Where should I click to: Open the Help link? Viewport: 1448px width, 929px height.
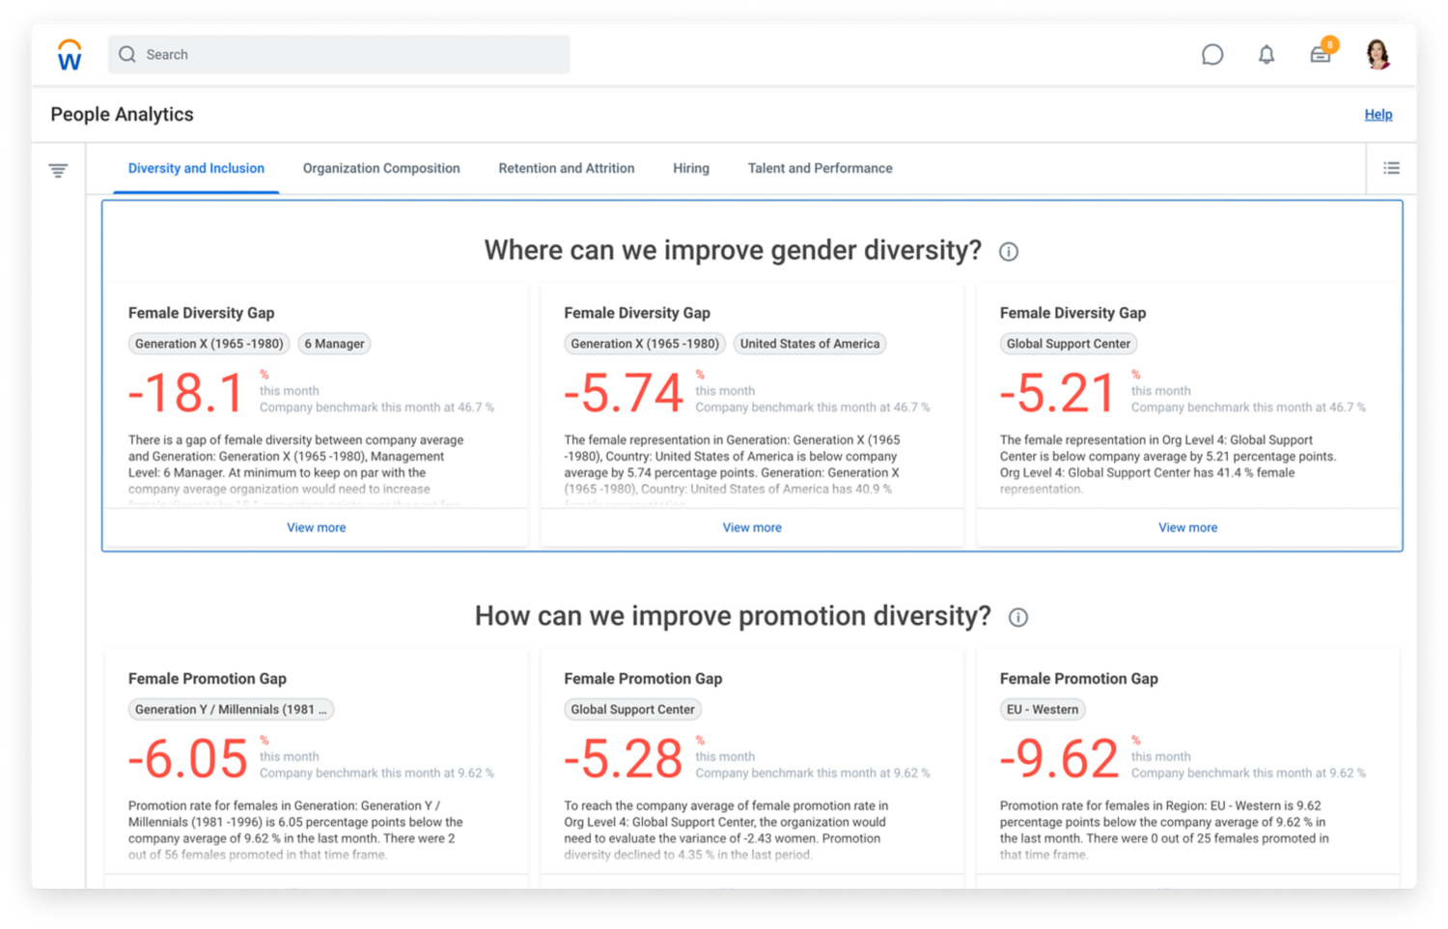[x=1378, y=114]
